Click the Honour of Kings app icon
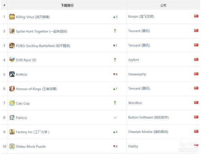Screen dimensions: 201x154 point(12,89)
